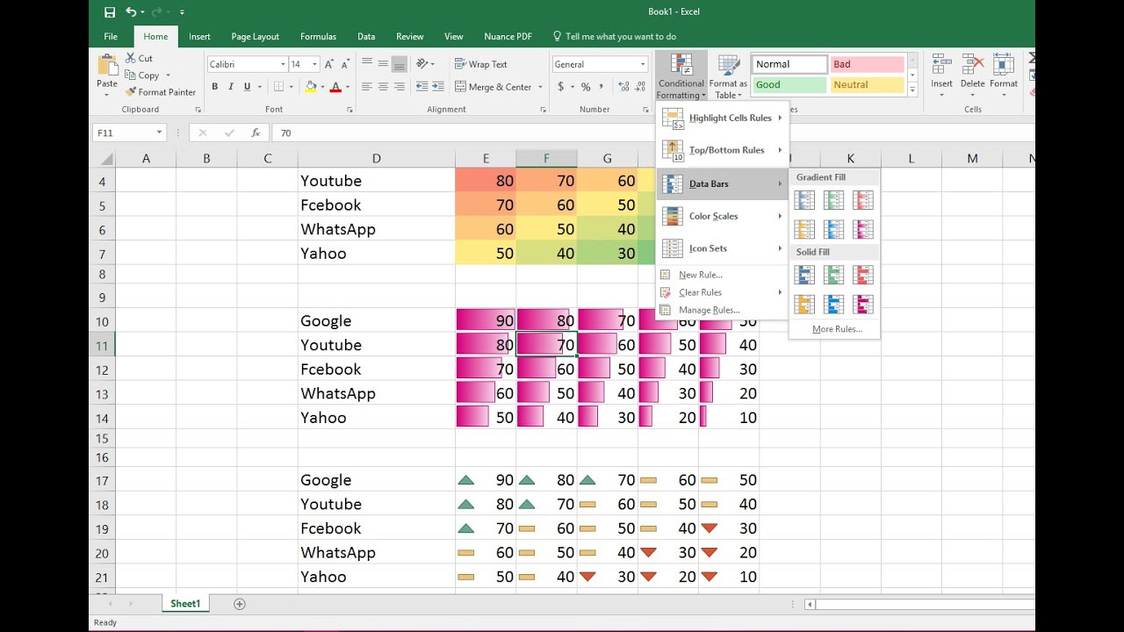Apply the percent style format
Viewport: 1124px width, 632px height.
[586, 87]
